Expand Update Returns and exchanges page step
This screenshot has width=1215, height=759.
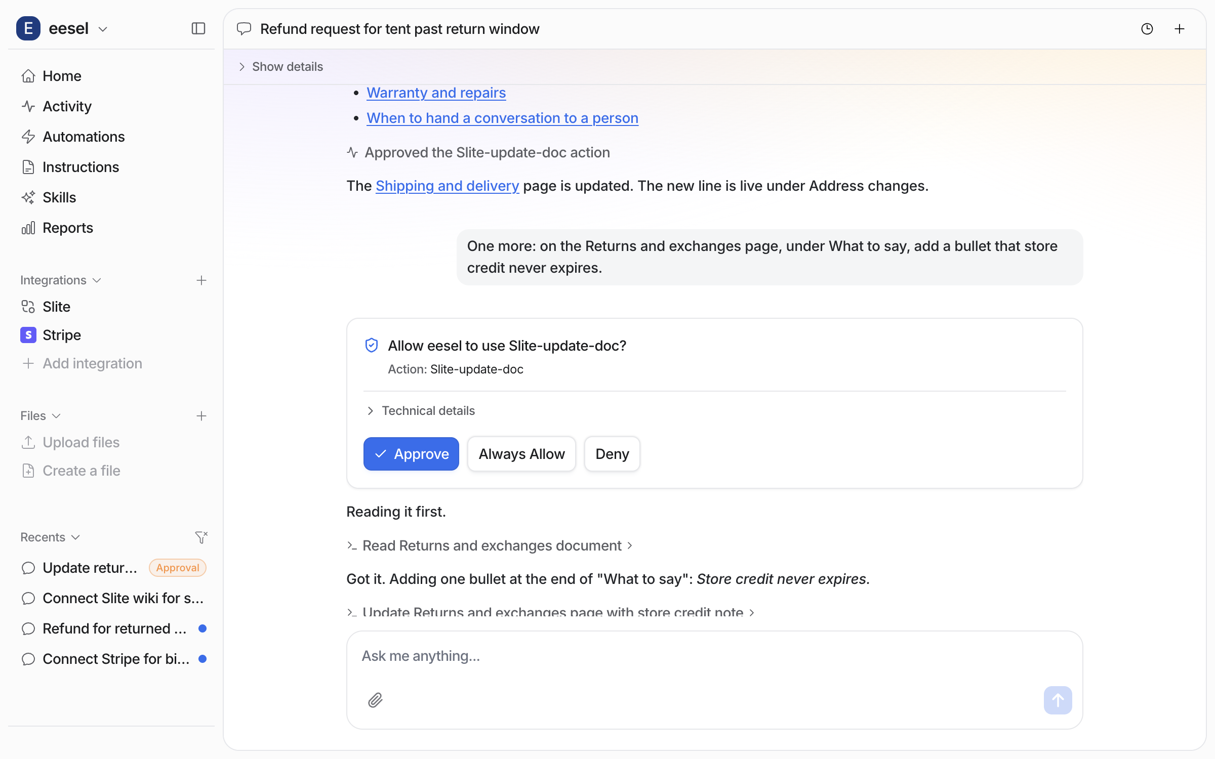coord(551,612)
